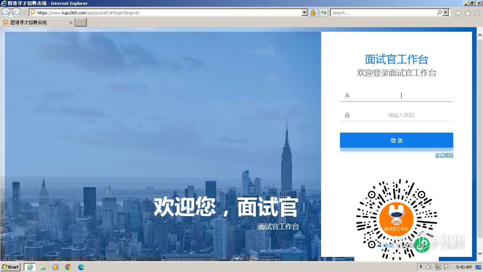Open a new blank tab
Image resolution: width=483 pixels, height=272 pixels.
click(81, 23)
